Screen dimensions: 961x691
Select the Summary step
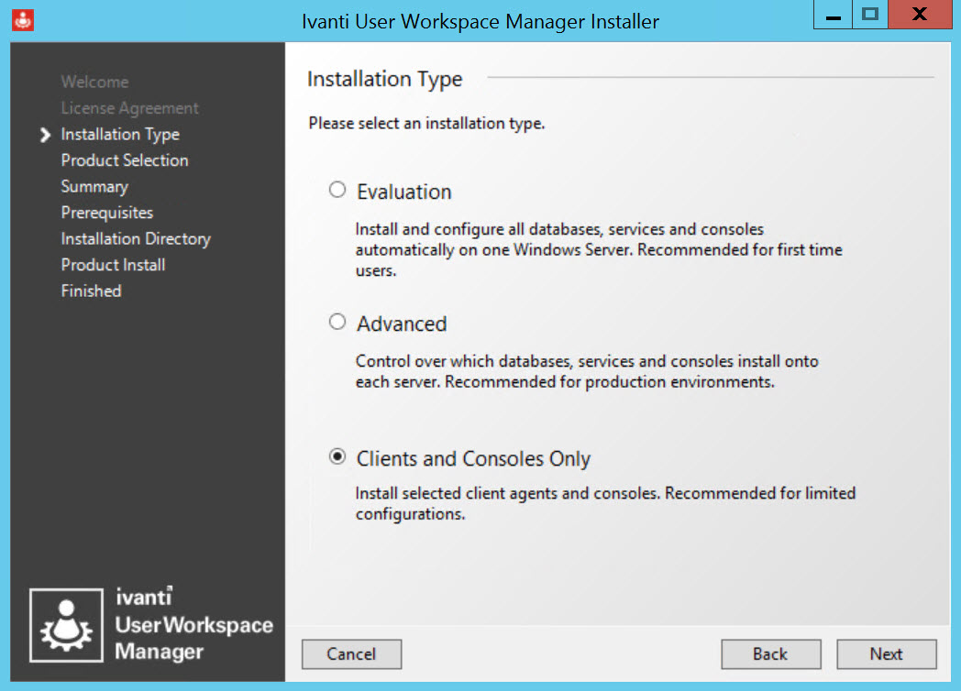click(94, 186)
